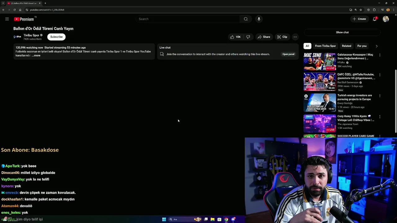This screenshot has height=223, width=397.
Task: Open Turkish energy investors video thumbnail
Action: click(x=320, y=103)
